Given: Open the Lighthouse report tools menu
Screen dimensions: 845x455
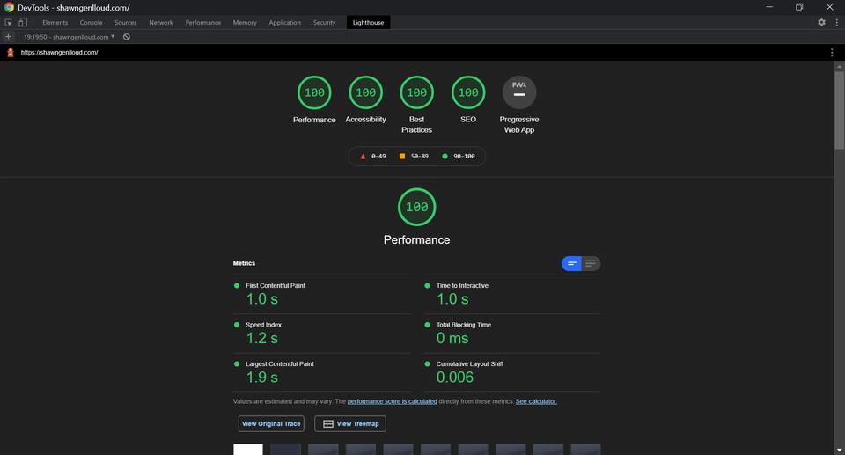Looking at the screenshot, I should click(832, 52).
